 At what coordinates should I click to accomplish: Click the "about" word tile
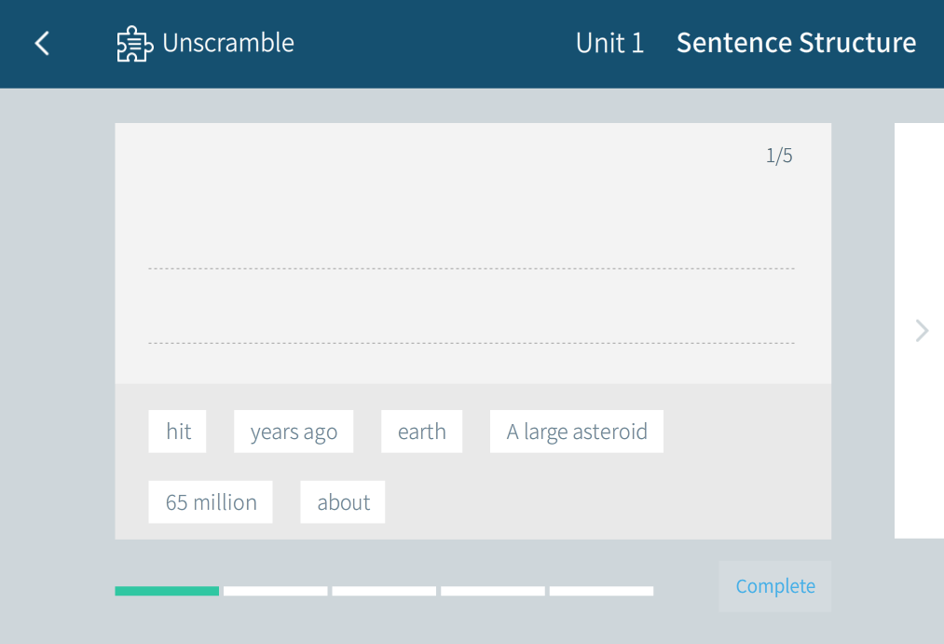pyautogui.click(x=343, y=502)
